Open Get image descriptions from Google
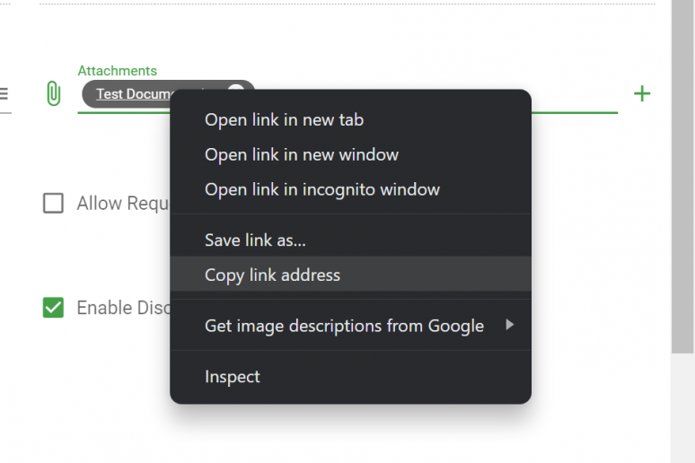Viewport: 695px width, 463px height. click(344, 326)
